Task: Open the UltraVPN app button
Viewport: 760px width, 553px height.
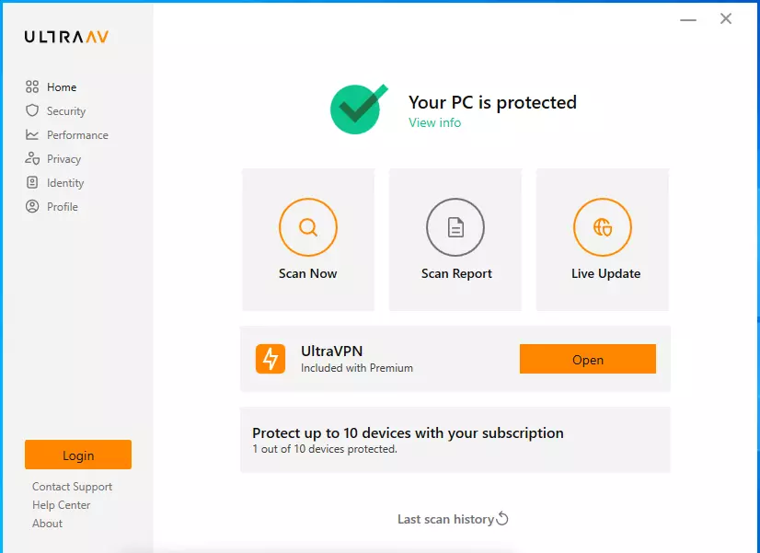Action: [x=587, y=359]
